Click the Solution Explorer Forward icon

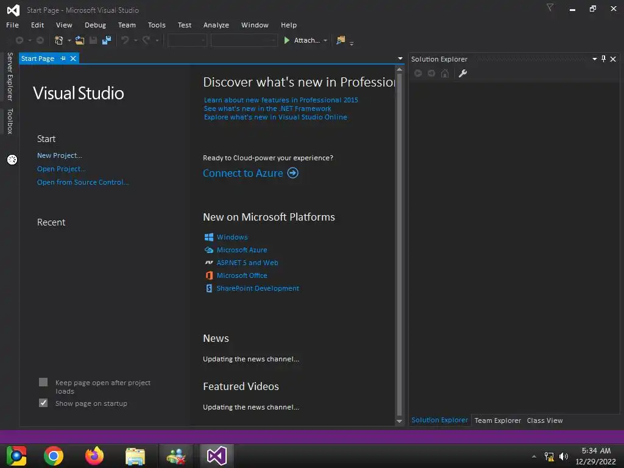pyautogui.click(x=431, y=73)
